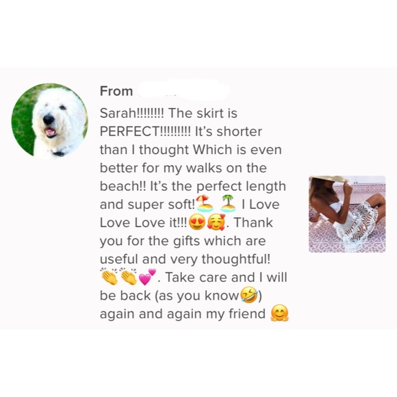Image resolution: width=397 pixels, height=397 pixels.
Task: Click the smiling face with hearts emoji
Action: [216, 222]
